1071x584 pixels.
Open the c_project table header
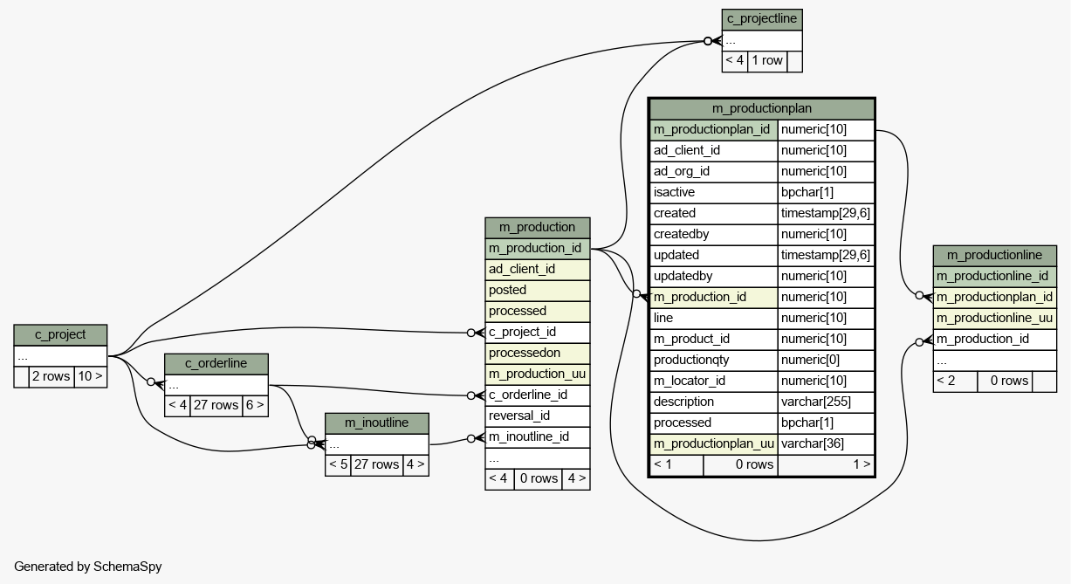tap(60, 334)
